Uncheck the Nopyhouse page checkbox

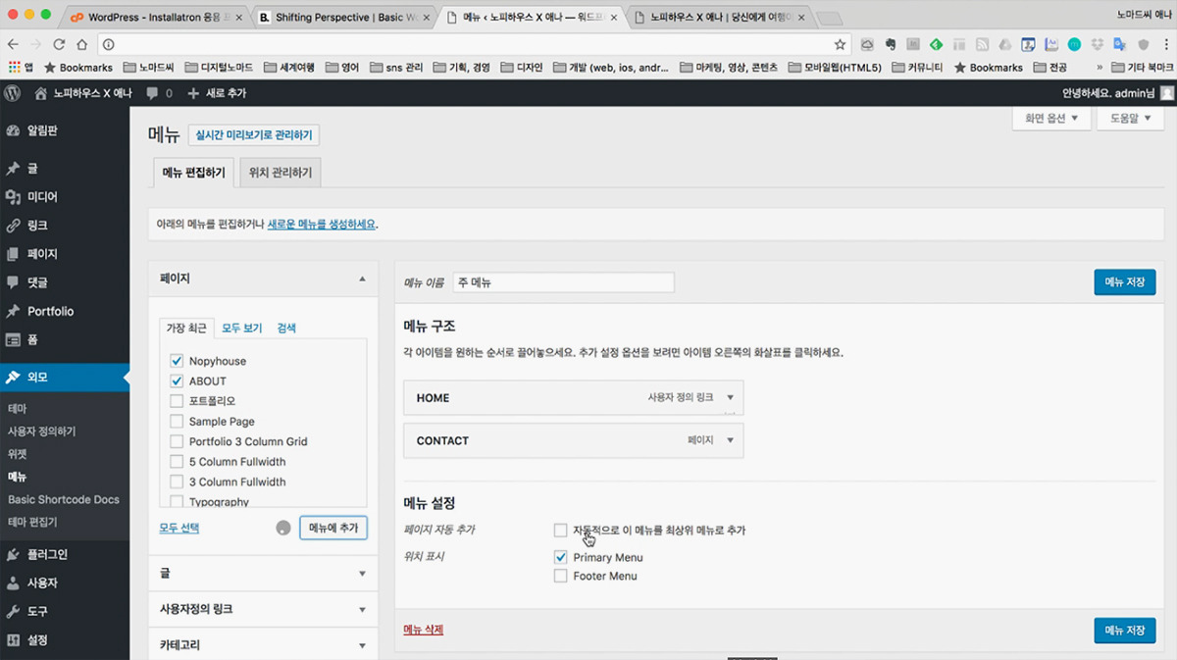click(177, 361)
